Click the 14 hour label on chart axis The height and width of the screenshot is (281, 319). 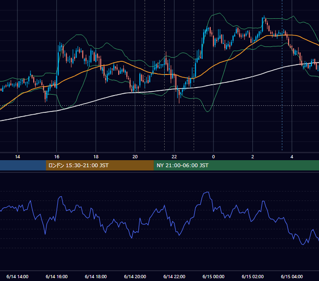tap(17, 157)
